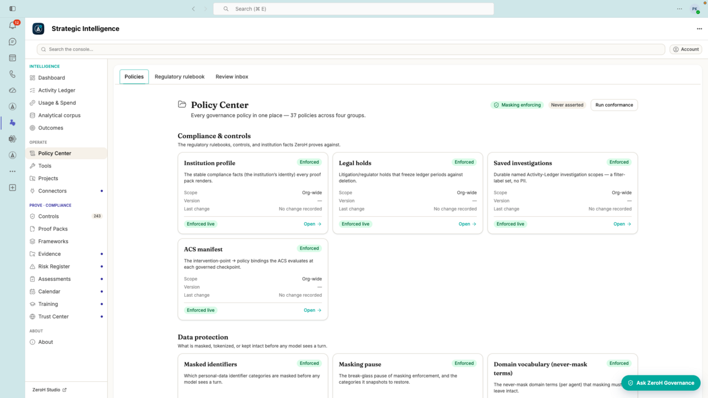The width and height of the screenshot is (708, 398).
Task: Click the Account button
Action: coord(686,49)
